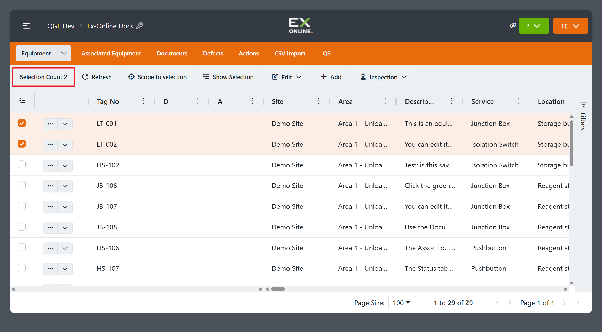Click the Refresh toolbar button
The width and height of the screenshot is (602, 332).
(x=97, y=77)
